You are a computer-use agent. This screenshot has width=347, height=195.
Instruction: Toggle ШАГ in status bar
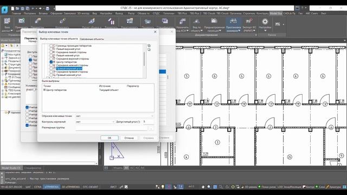click(x=28, y=187)
